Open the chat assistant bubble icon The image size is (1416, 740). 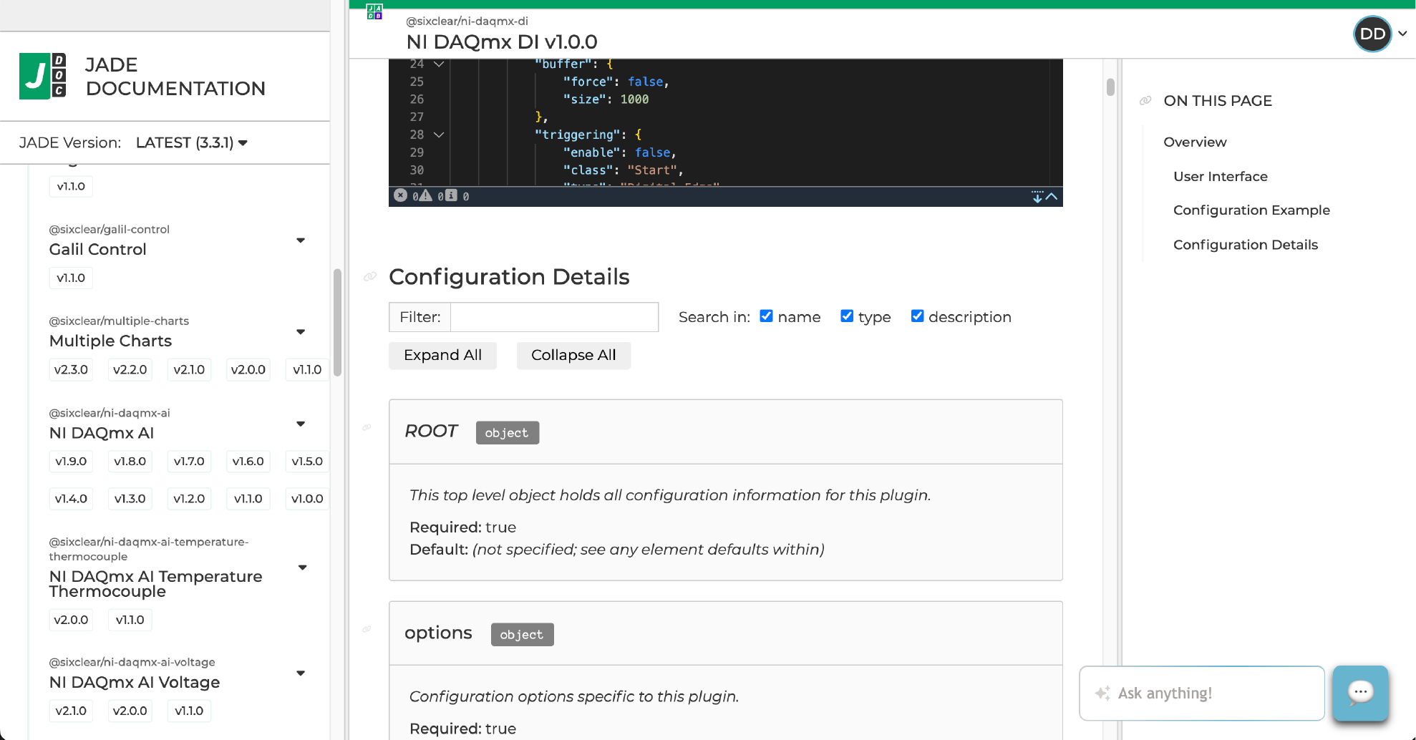[x=1359, y=692]
